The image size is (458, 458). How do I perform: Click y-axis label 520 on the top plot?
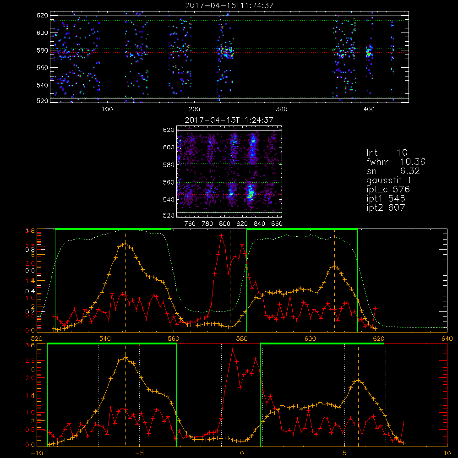[x=42, y=101]
